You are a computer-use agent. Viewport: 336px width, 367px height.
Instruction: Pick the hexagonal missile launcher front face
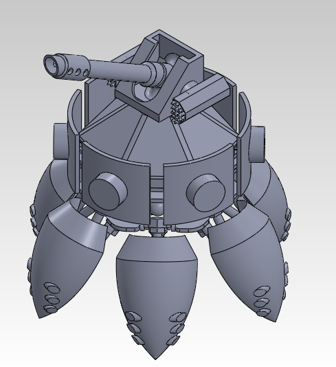(x=177, y=111)
